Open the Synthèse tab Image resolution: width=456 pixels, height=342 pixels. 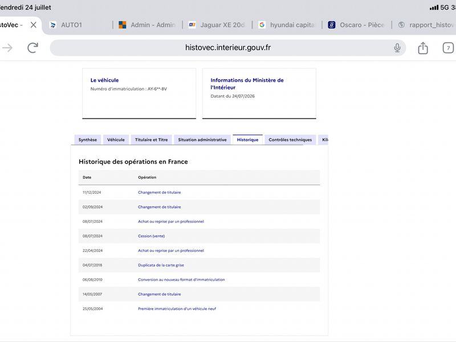coord(88,140)
